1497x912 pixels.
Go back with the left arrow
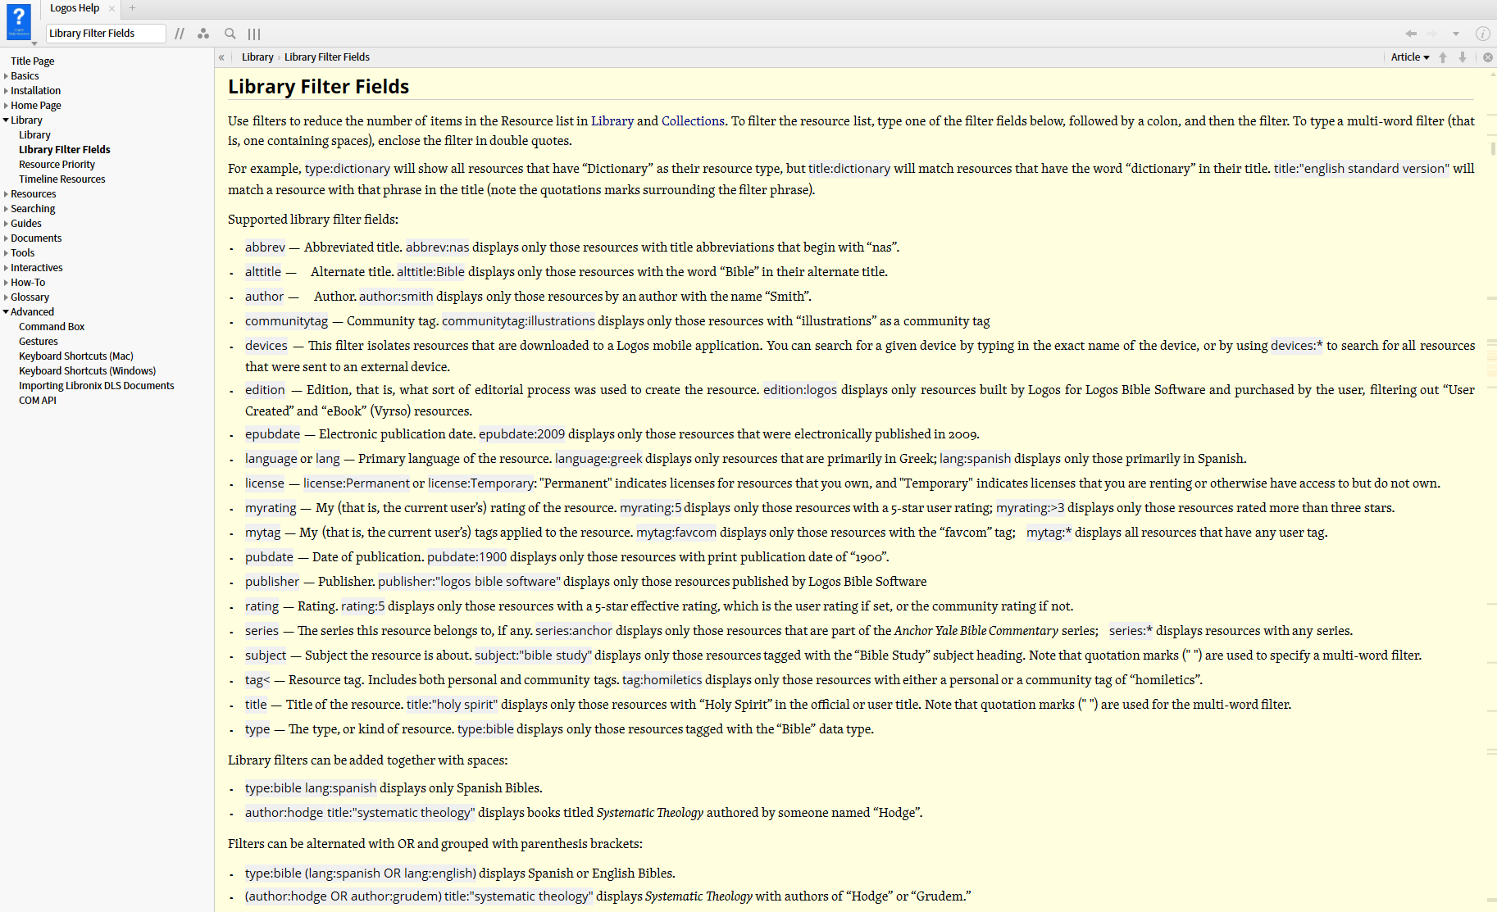(x=1411, y=34)
